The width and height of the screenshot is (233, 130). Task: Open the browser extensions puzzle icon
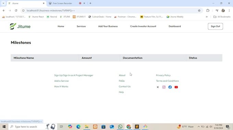pyautogui.click(x=208, y=11)
